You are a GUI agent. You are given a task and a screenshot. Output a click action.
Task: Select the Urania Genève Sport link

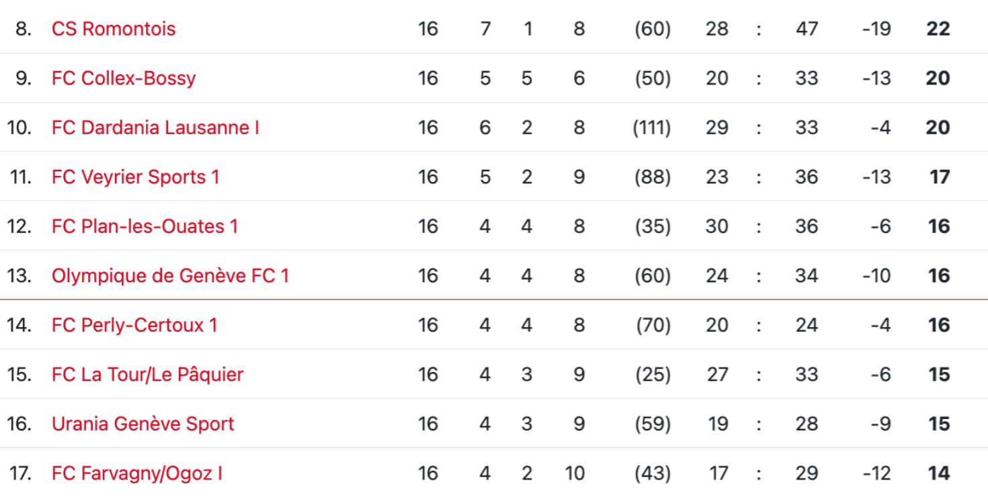point(143,424)
